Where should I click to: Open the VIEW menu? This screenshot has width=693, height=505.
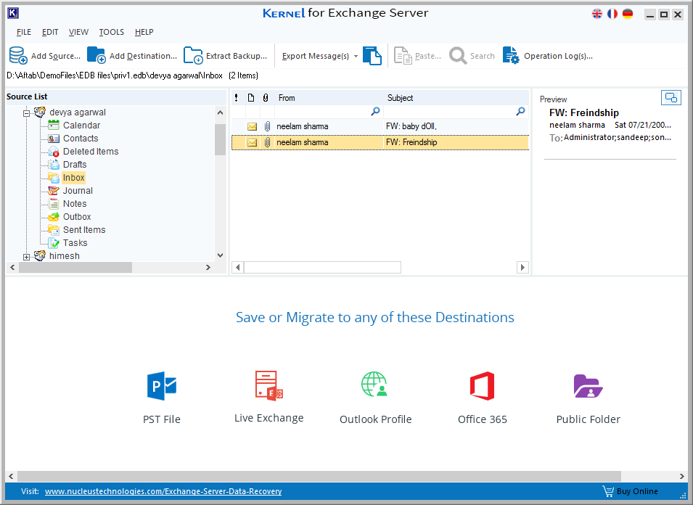(x=78, y=32)
